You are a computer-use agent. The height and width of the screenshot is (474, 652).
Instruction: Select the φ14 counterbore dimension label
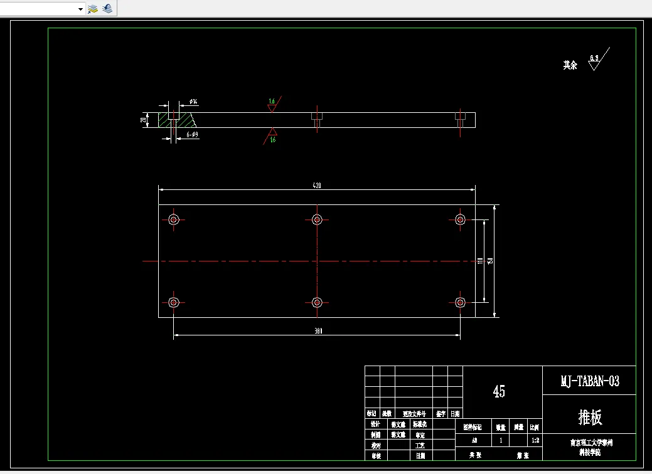[x=193, y=102]
